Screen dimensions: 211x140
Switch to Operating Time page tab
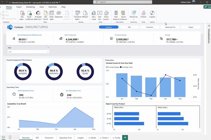[x=65, y=138]
